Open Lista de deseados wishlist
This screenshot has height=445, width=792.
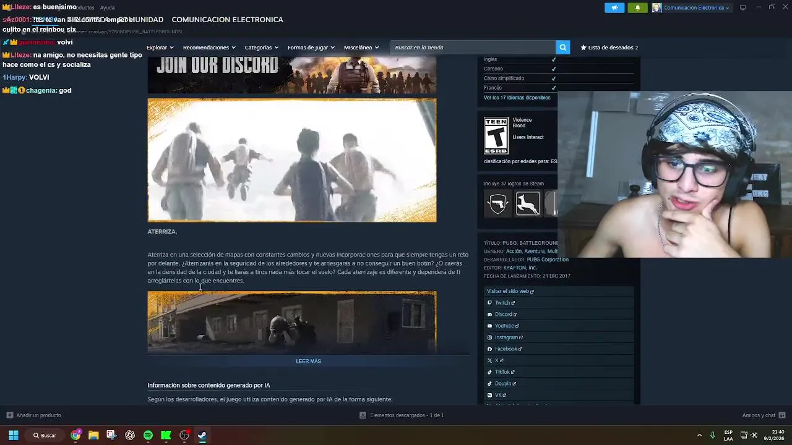click(x=609, y=48)
